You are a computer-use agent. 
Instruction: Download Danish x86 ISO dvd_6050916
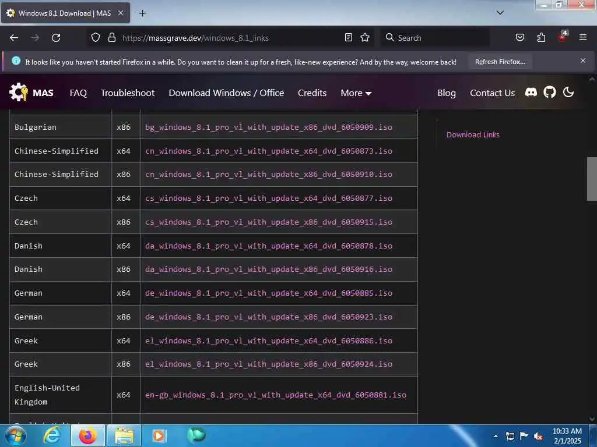point(268,269)
